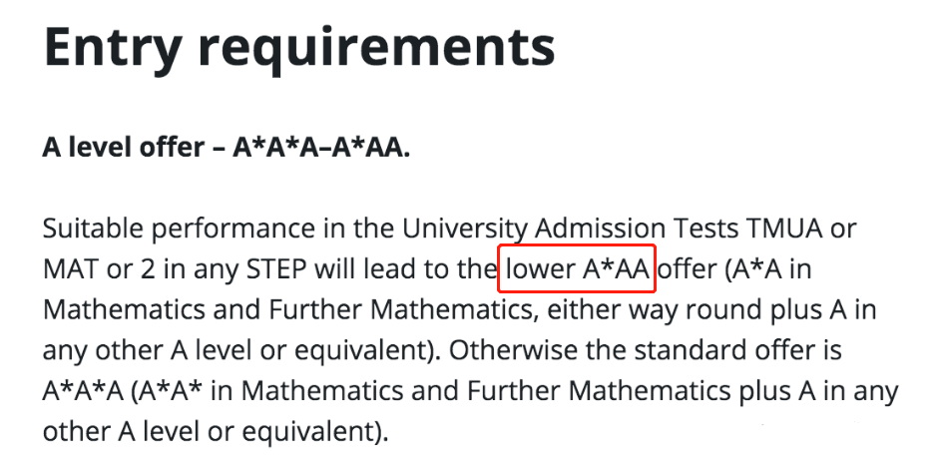This screenshot has height=472, width=934.
Task: Click the word MAT starting the second line
Action: point(72,268)
